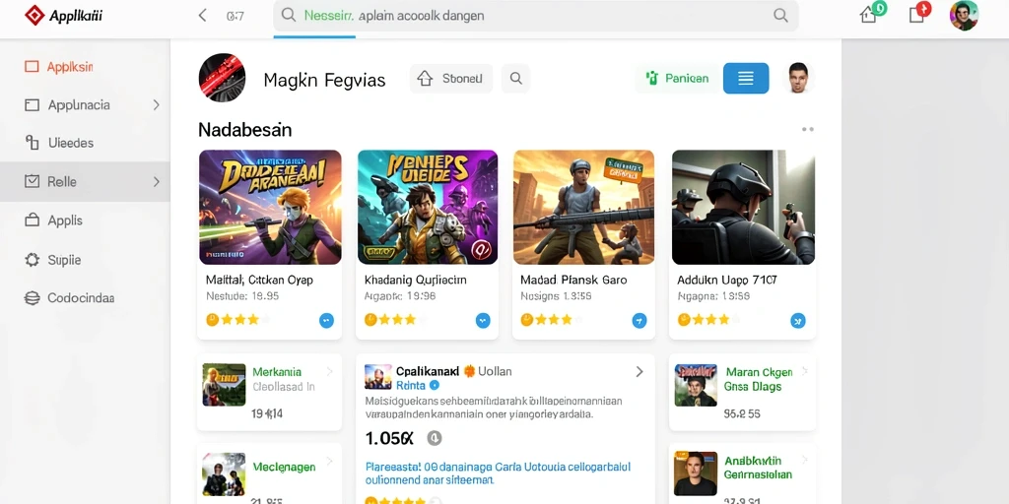The image size is (1009, 504).
Task: Expand Relle sidebar chevron
Action: pos(156,182)
